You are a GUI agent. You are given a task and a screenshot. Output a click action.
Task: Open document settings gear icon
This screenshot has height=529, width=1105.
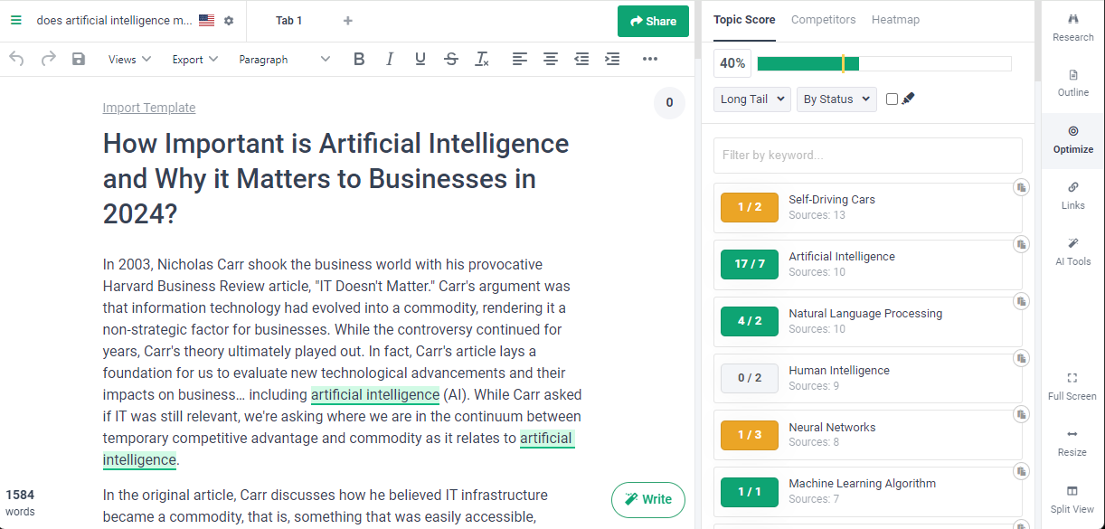pos(229,21)
